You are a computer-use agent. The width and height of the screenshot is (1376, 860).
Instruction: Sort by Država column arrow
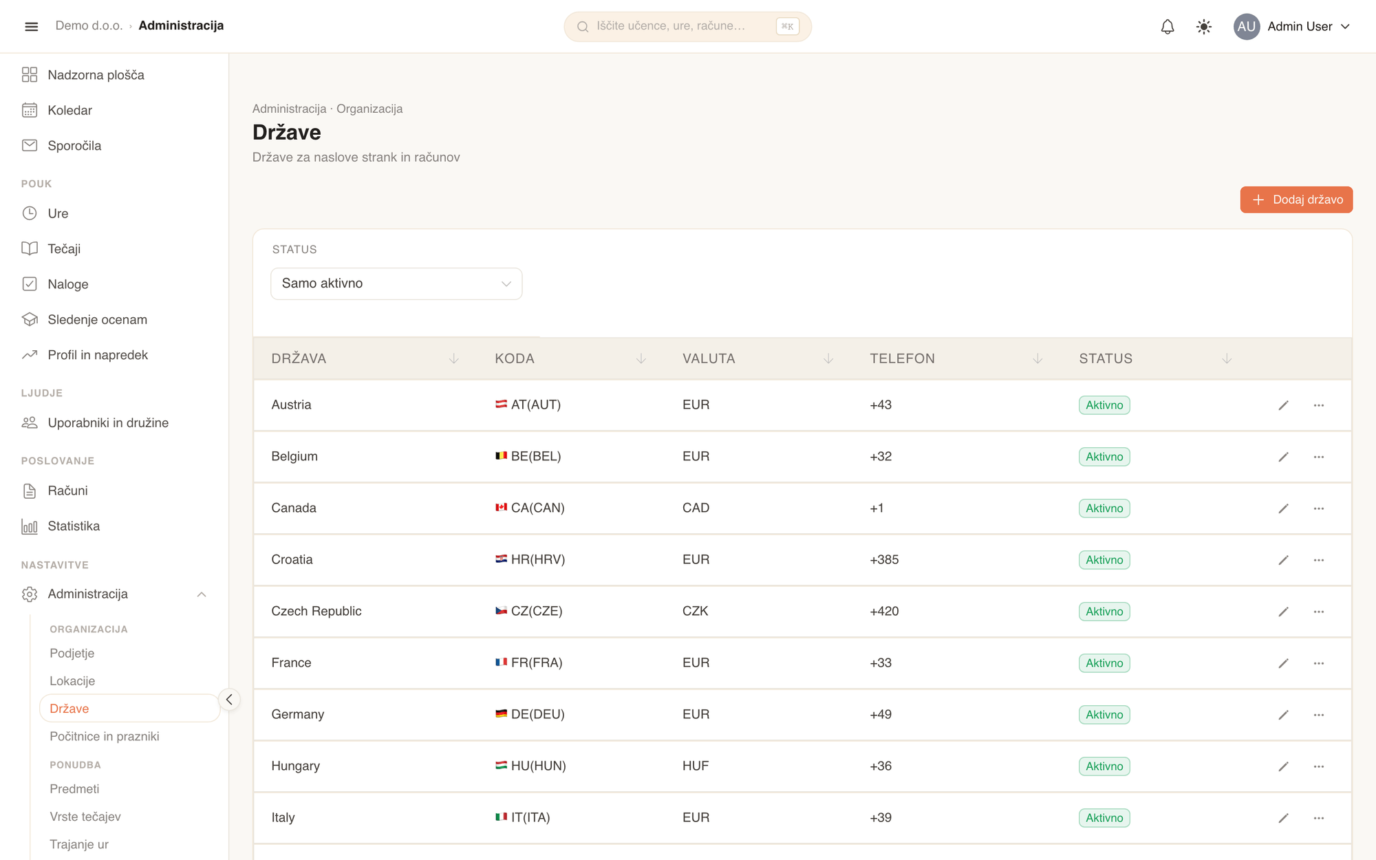pyautogui.click(x=453, y=358)
